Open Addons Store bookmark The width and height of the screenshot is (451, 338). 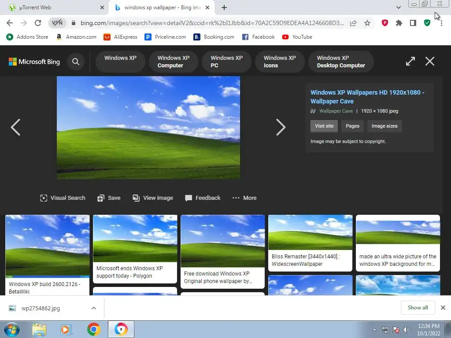pos(27,37)
